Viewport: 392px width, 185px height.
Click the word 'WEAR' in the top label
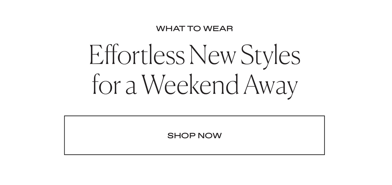pos(218,29)
